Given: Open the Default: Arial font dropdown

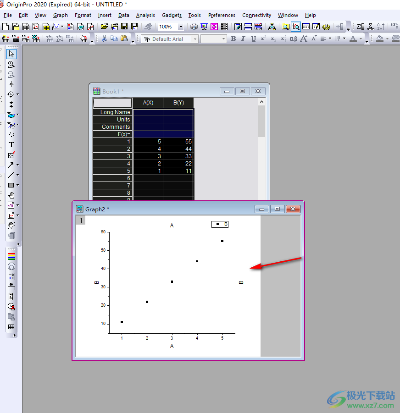Looking at the screenshot, I should [195, 39].
